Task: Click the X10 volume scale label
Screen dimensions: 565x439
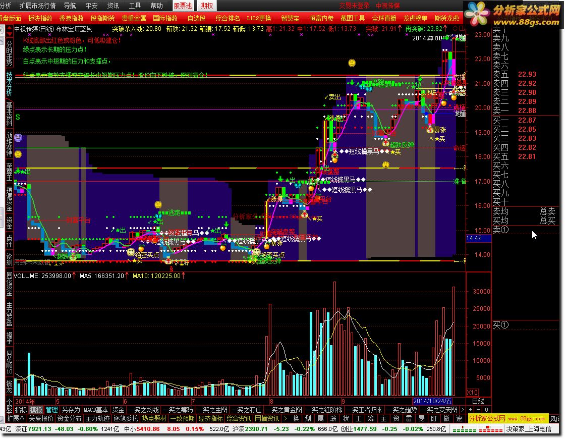Action: (472, 392)
